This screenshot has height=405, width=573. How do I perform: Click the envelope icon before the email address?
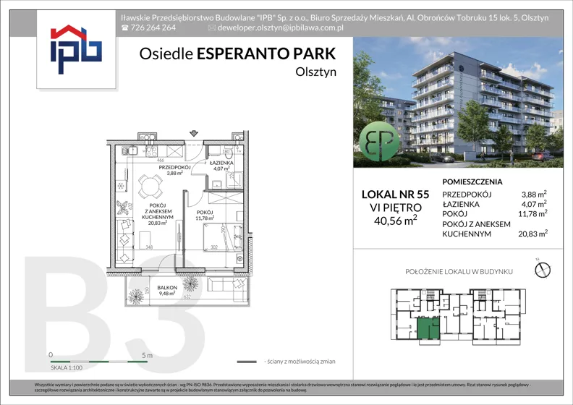[x=211, y=27]
